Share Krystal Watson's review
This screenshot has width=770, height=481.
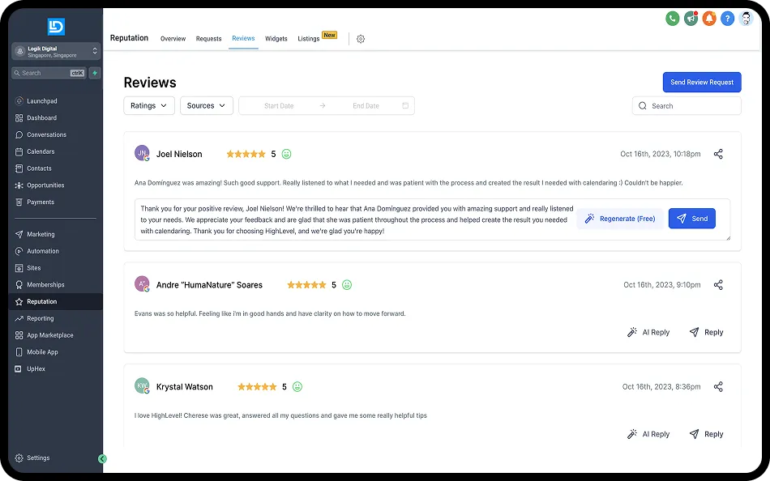point(718,387)
